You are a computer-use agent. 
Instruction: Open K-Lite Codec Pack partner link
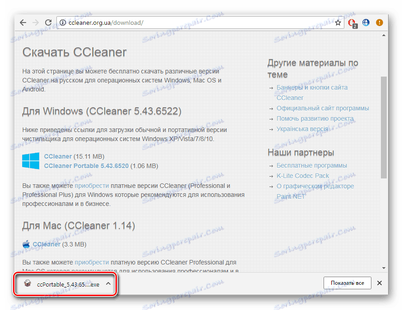(303, 176)
